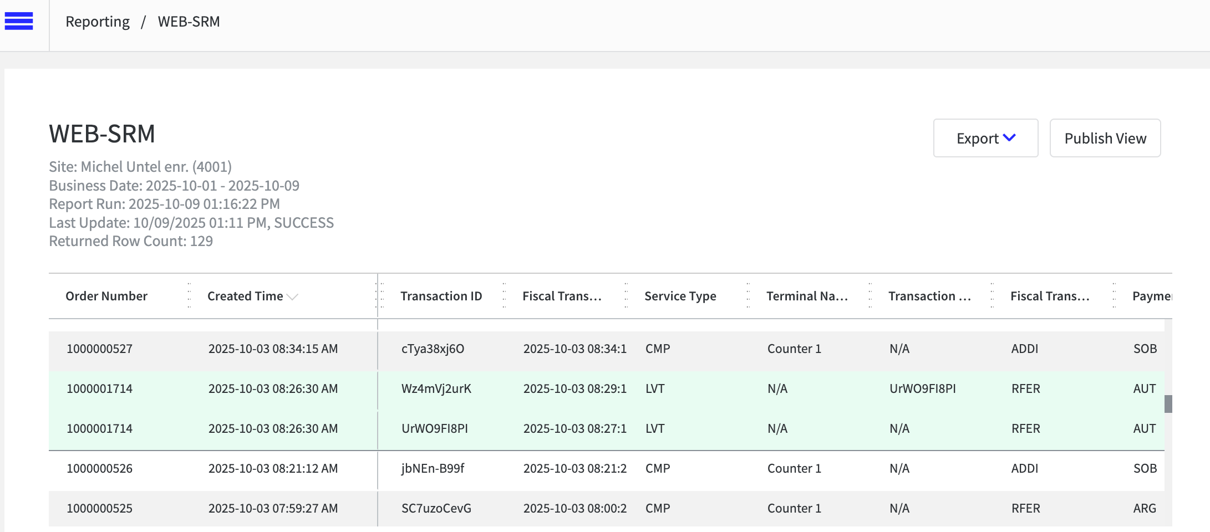Click UrWO9FI8PI in Transaction ID column
The width and height of the screenshot is (1210, 532).
pos(434,428)
